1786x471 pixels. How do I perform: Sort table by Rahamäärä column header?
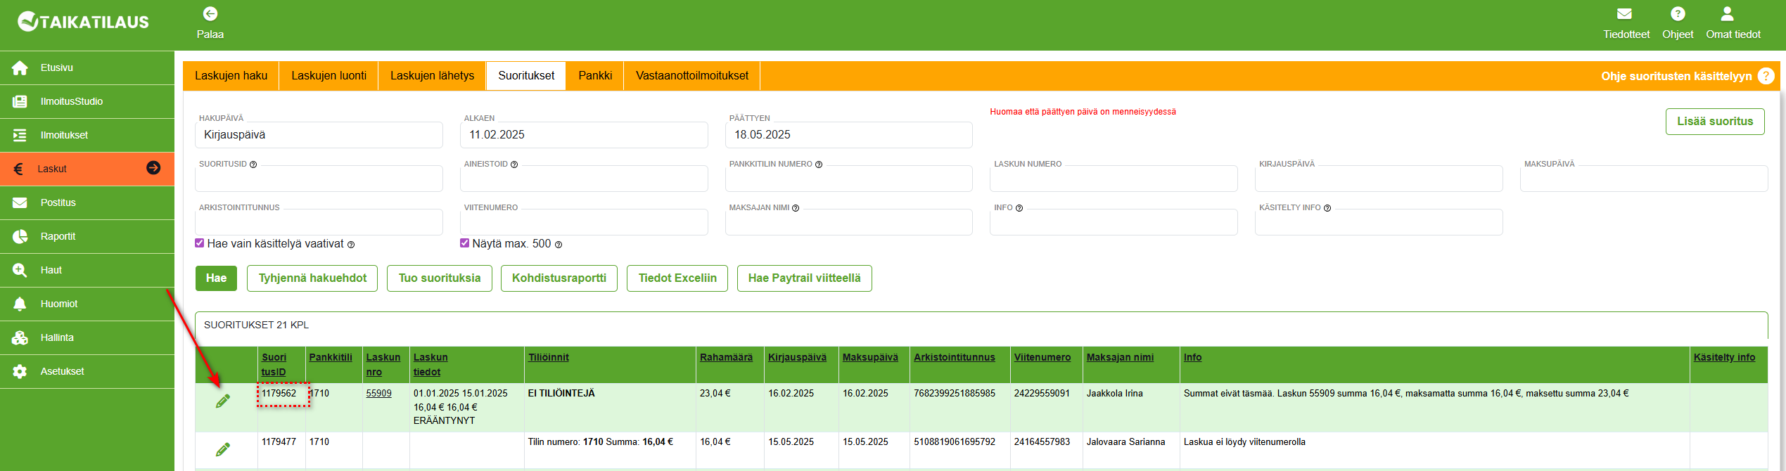(725, 357)
